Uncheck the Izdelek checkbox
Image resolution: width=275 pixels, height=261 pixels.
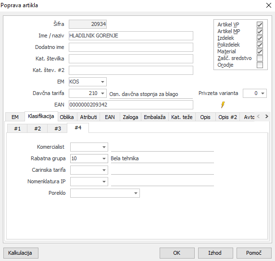260,38
